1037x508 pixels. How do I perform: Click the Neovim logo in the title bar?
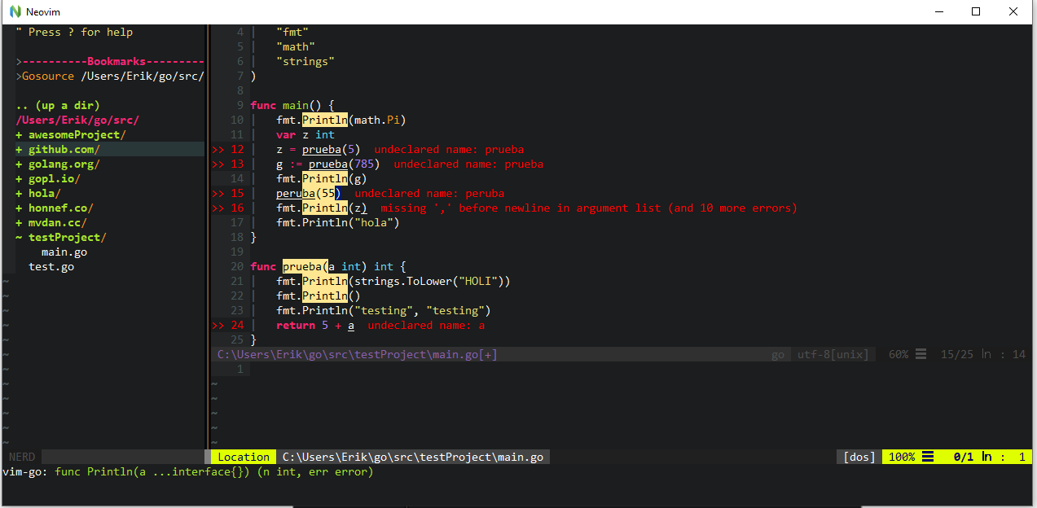(x=16, y=11)
